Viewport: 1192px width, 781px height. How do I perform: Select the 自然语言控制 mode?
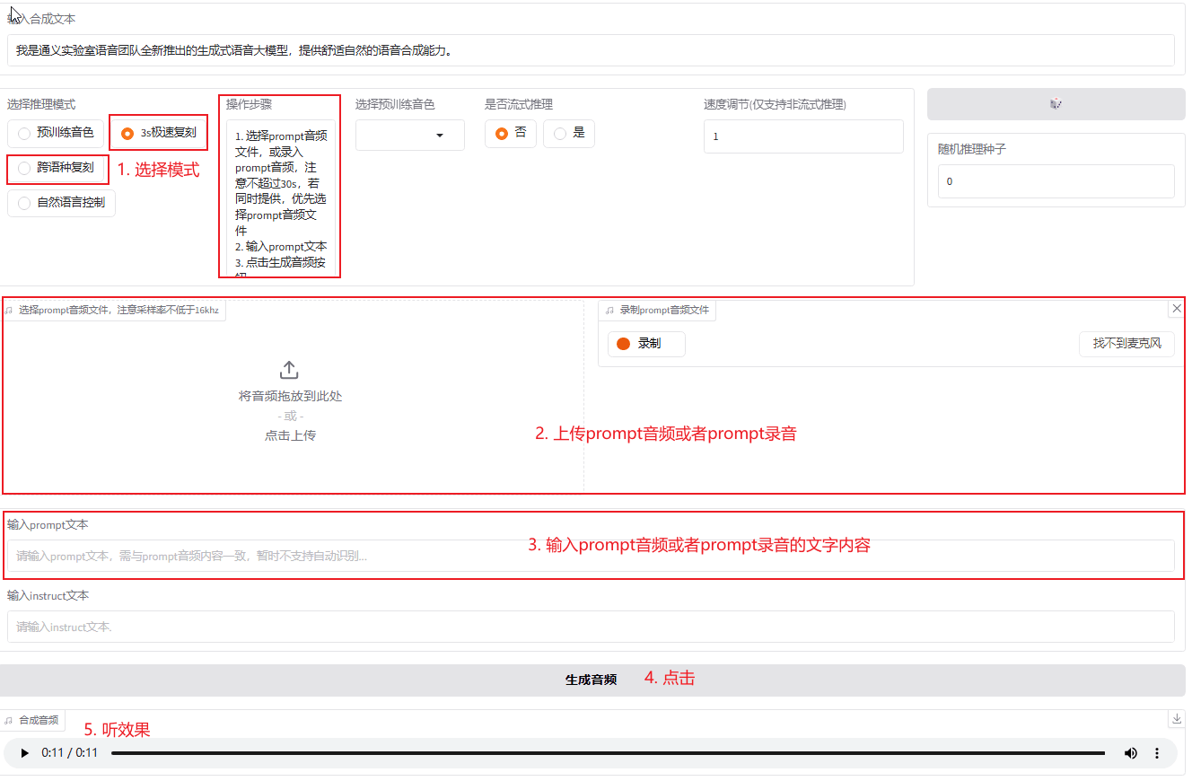(61, 203)
